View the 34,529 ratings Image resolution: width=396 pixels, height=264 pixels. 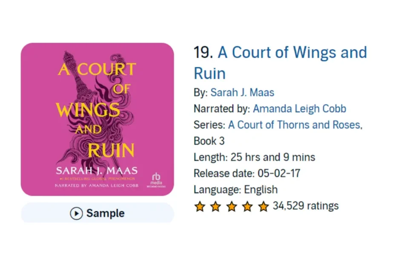click(x=305, y=206)
